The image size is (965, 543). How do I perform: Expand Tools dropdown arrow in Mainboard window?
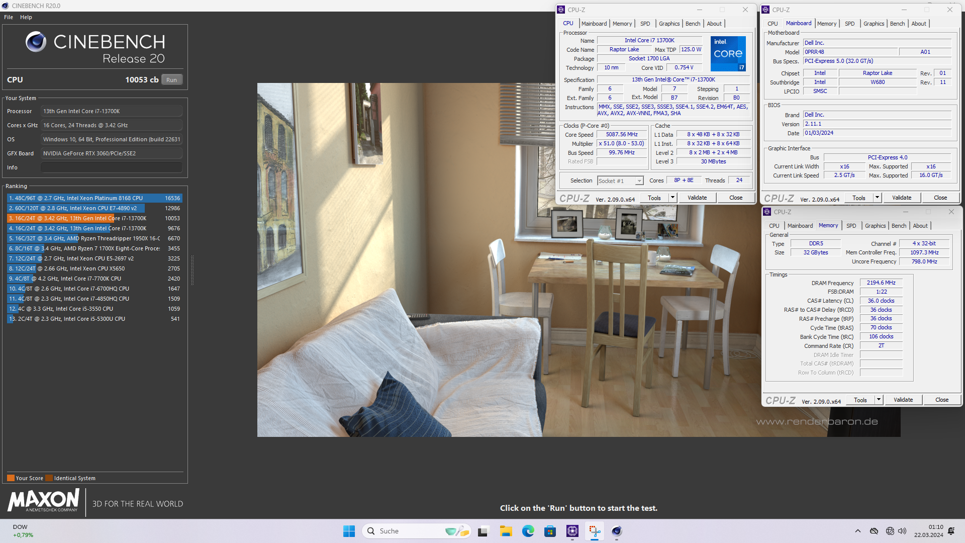(x=877, y=198)
